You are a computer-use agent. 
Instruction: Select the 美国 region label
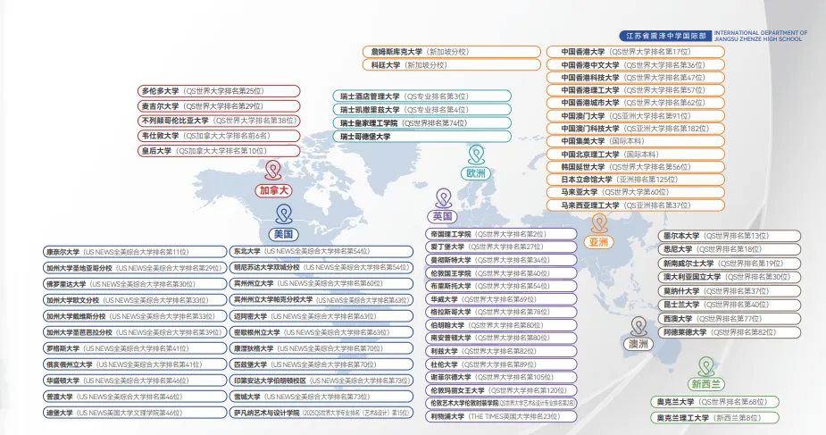(283, 234)
